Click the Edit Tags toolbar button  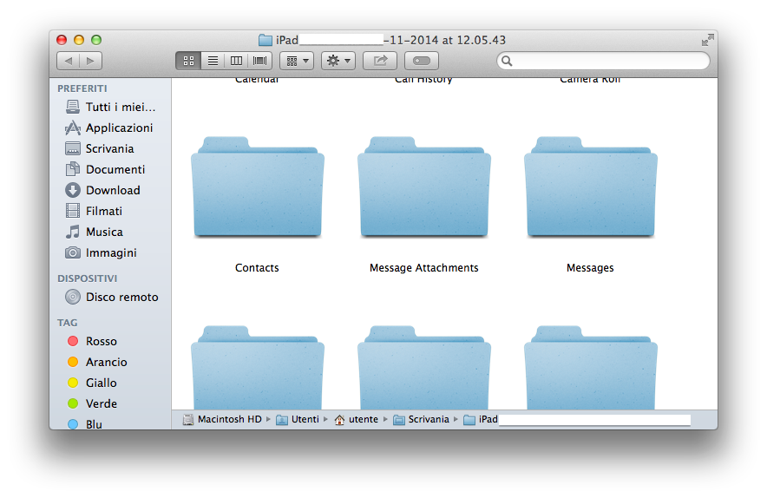(422, 61)
